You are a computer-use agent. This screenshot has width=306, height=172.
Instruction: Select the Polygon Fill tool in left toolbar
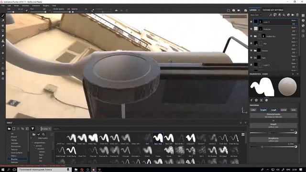pos(3,31)
